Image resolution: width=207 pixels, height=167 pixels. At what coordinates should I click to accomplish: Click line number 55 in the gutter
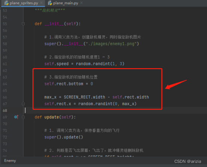(5, 24)
